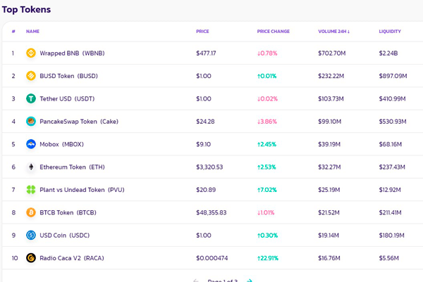Click the $897.09M liquidity value
This screenshot has width=423, height=282.
(393, 76)
